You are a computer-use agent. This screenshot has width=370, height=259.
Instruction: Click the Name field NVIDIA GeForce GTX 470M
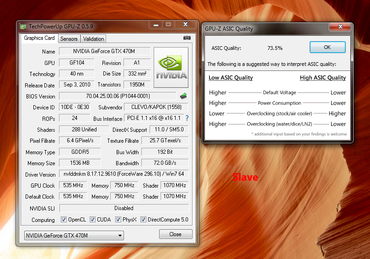(105, 51)
